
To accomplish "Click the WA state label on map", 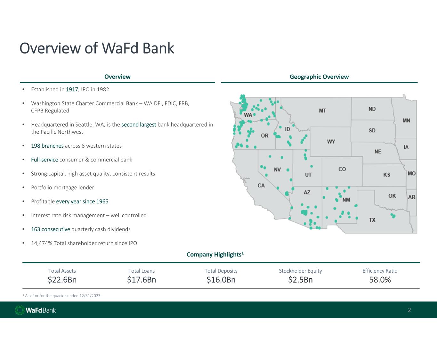I will (x=248, y=115).
